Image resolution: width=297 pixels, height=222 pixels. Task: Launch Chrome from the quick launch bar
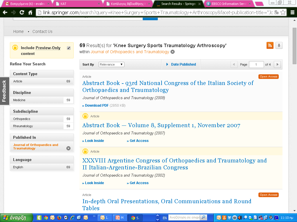pyautogui.click(x=46, y=218)
